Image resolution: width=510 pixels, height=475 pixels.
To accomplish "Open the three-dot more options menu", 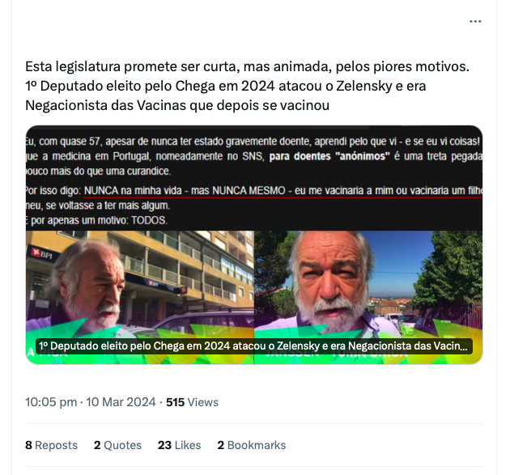I will click(x=475, y=22).
